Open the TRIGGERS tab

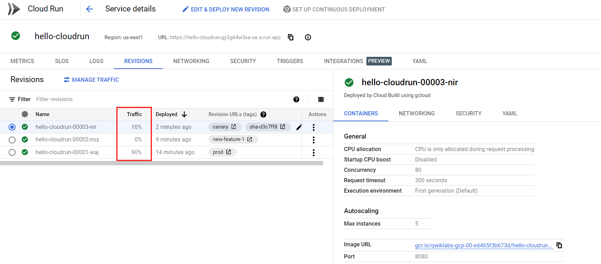(x=290, y=61)
